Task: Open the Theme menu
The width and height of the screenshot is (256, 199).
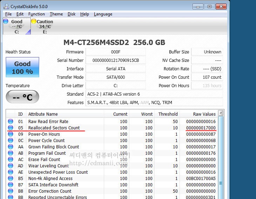Action: pyautogui.click(x=56, y=14)
